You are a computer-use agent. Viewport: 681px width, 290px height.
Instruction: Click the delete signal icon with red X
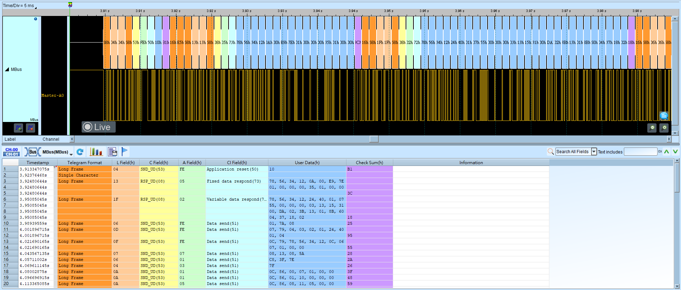tap(31, 128)
